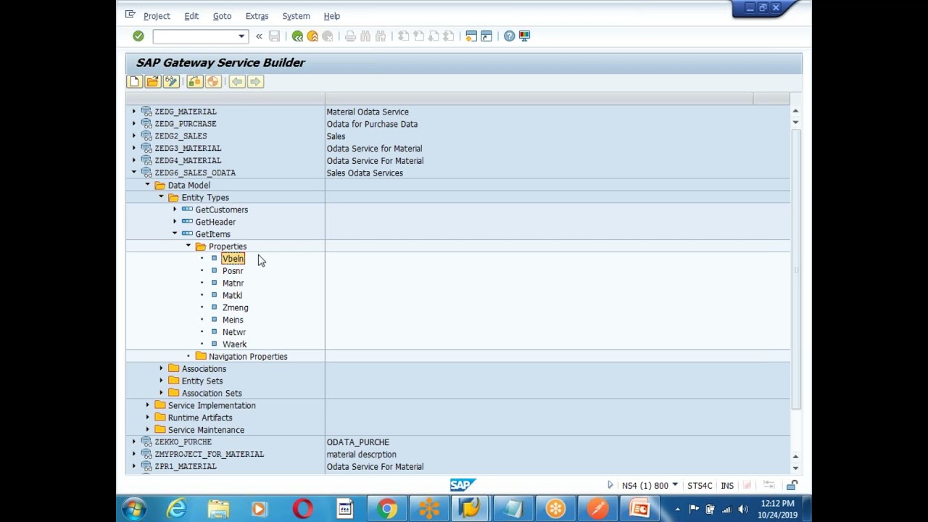This screenshot has height=522, width=928.
Task: Create a new project with blank page icon
Action: coord(134,82)
